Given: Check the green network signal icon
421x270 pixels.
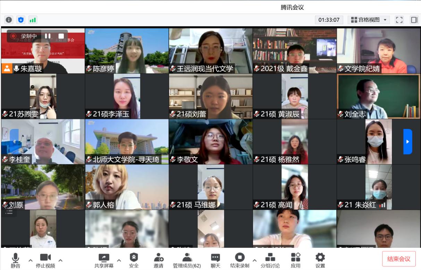Looking at the screenshot, I should coord(33,20).
